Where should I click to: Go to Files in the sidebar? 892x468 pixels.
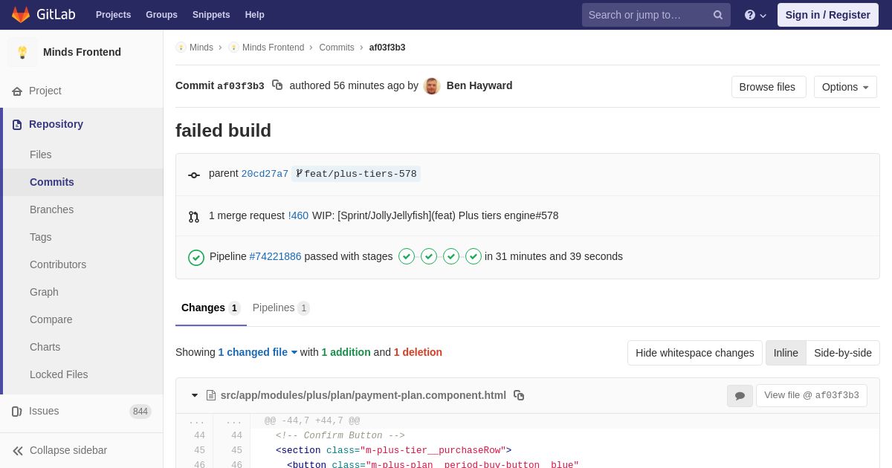83,155
